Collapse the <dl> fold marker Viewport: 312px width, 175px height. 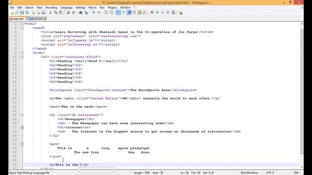pyautogui.click(x=22, y=115)
